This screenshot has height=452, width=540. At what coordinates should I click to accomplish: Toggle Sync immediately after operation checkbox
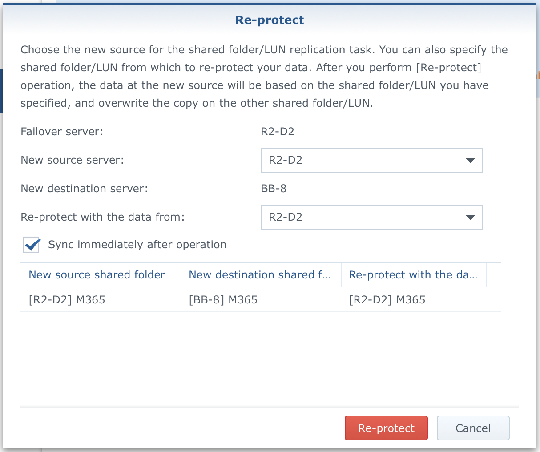(x=32, y=245)
